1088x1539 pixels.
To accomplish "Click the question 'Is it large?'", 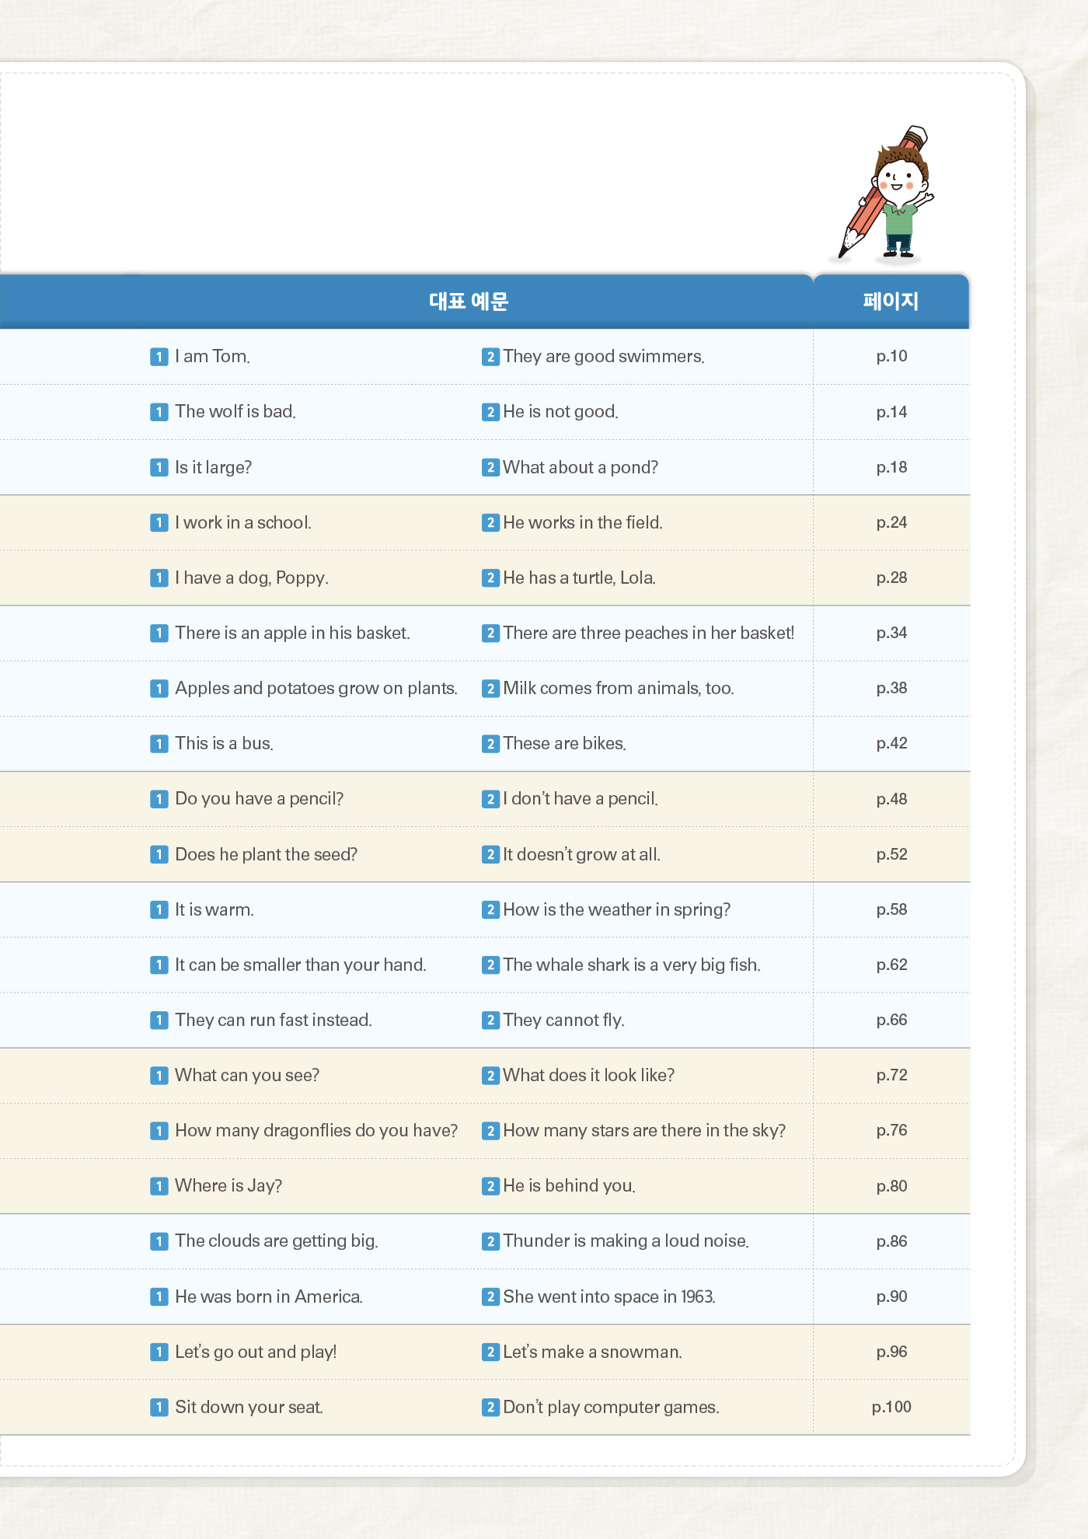I will pos(213,467).
